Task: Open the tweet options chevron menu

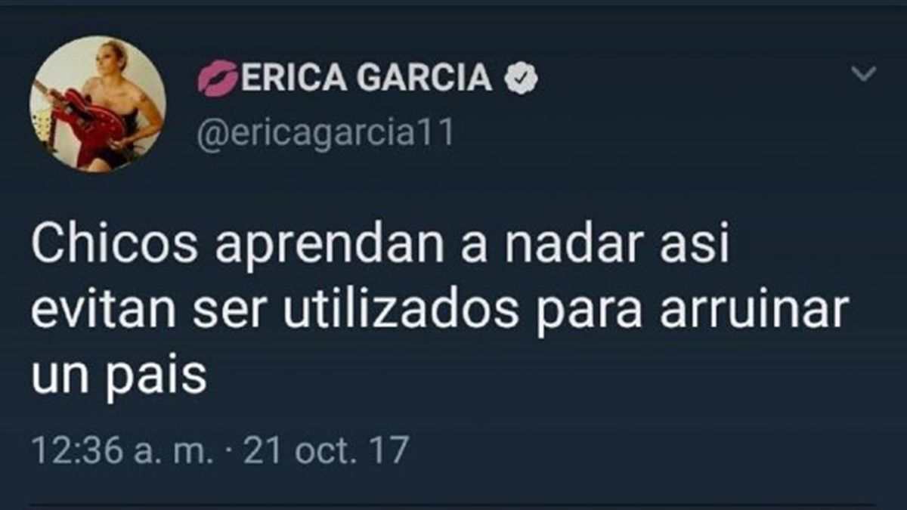Action: coord(863,73)
